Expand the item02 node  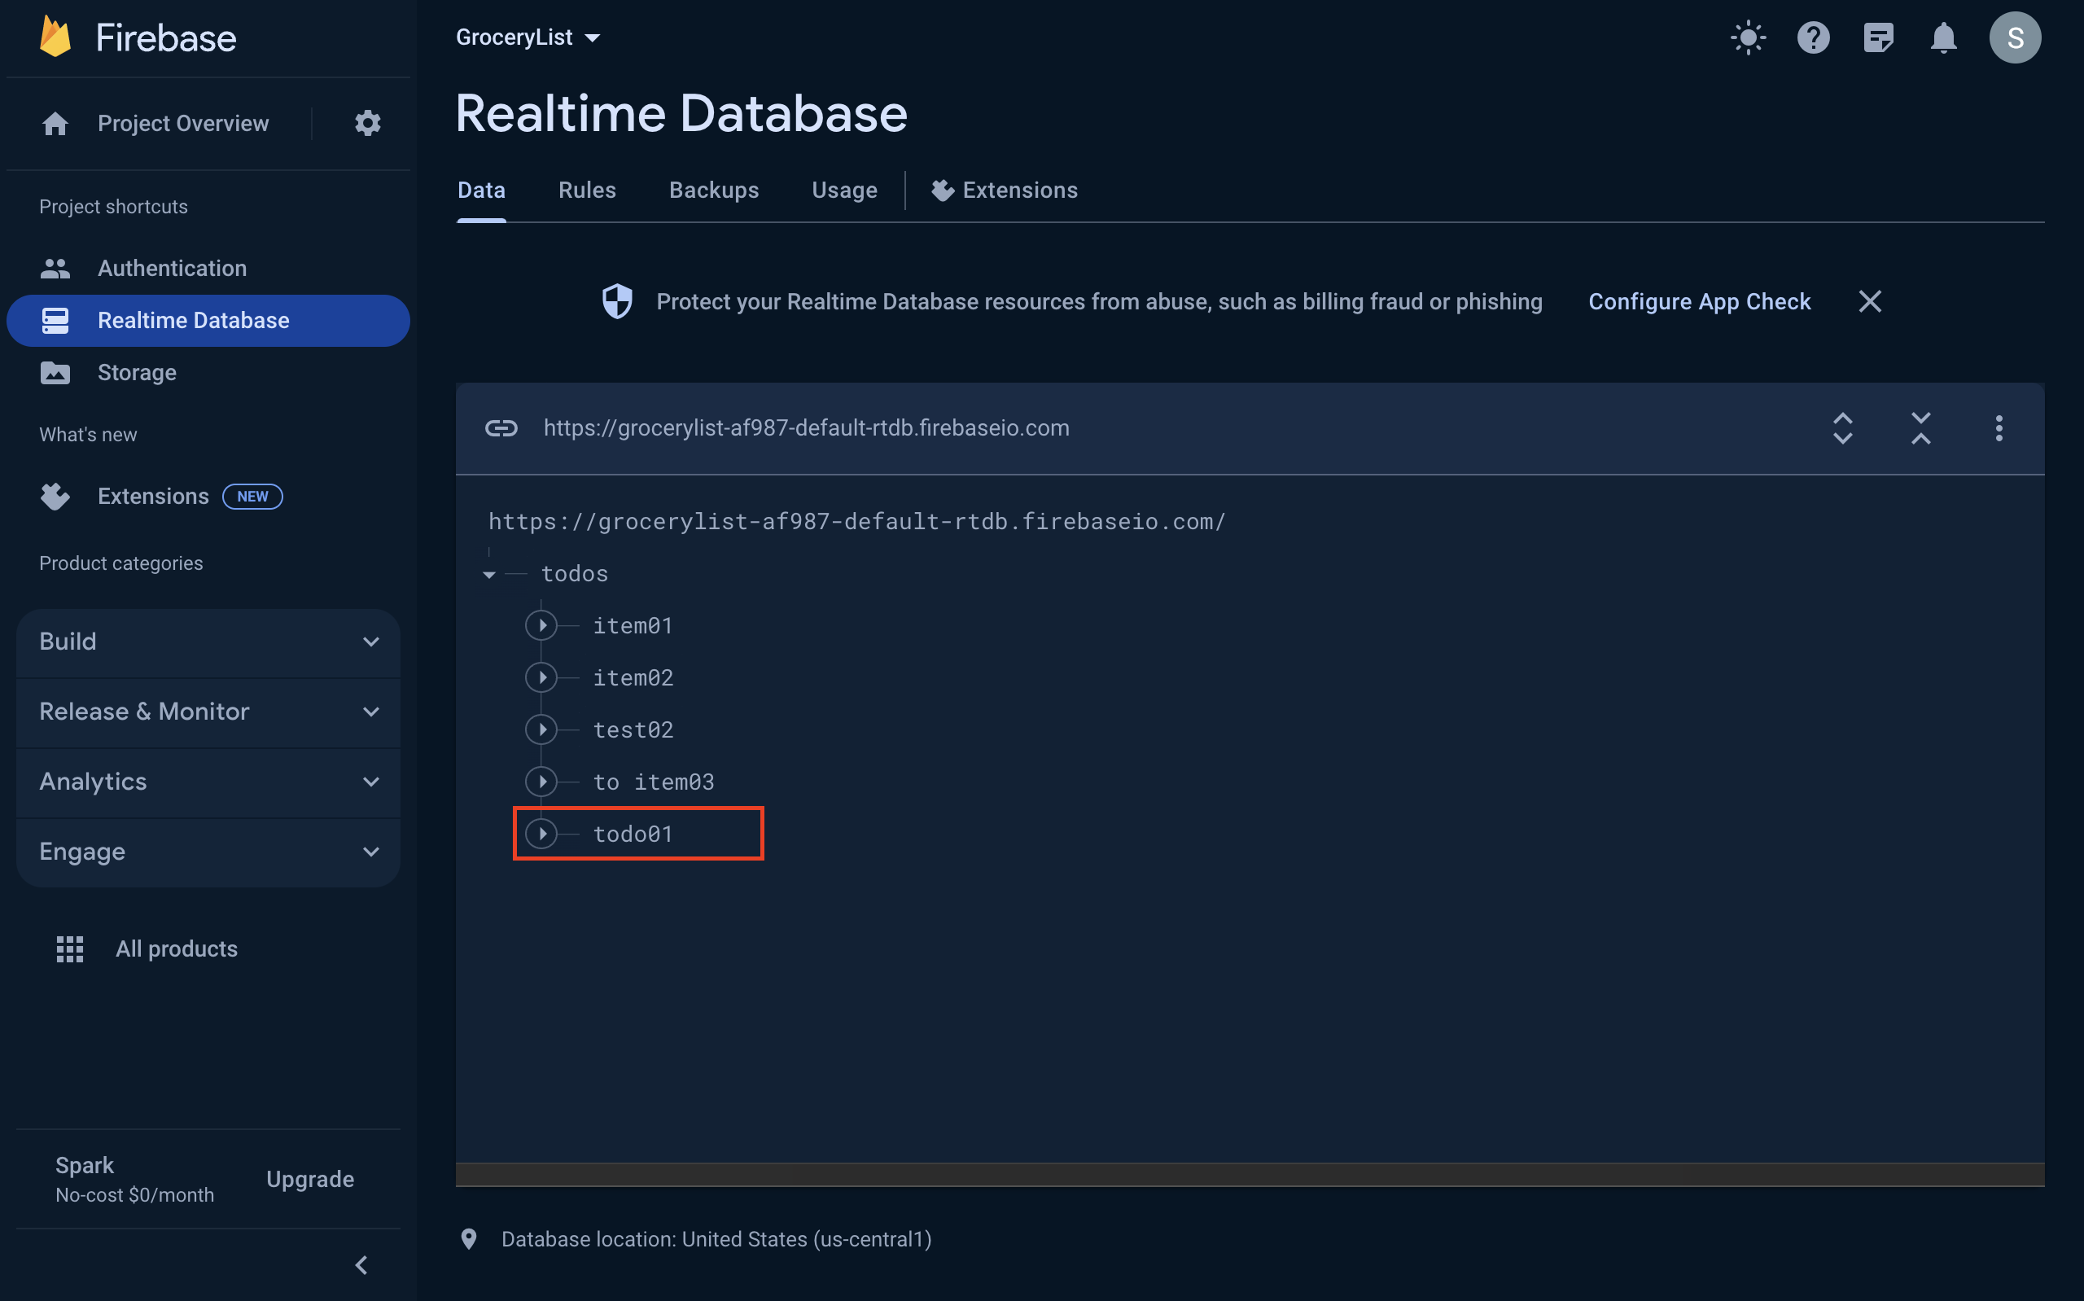(x=541, y=678)
